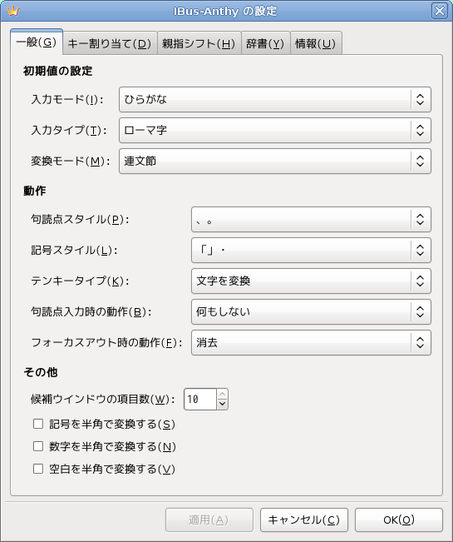Viewport: 453px width, 542px height.
Task: Toggle 数字を半角で変換する checkbox
Action: (38, 446)
